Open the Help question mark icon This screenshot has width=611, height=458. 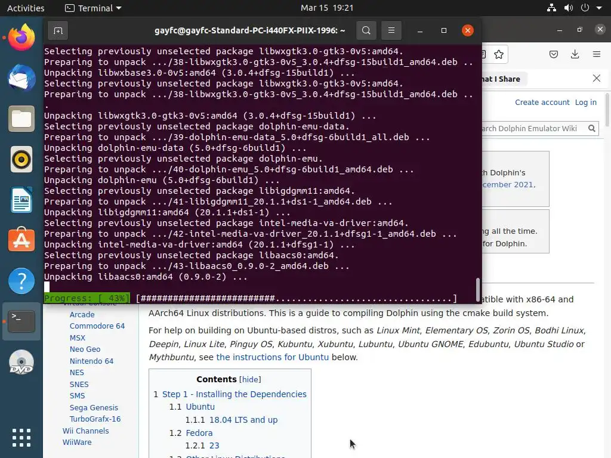click(x=21, y=281)
